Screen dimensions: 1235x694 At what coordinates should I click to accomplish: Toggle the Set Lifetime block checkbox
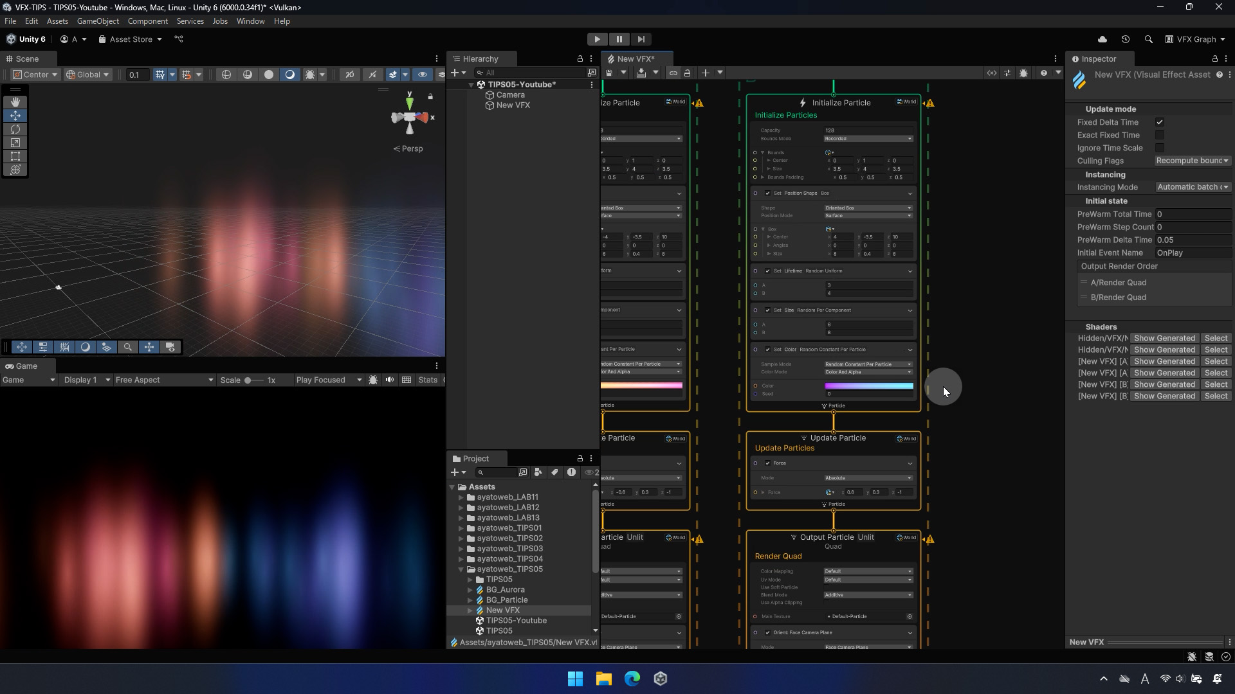(x=767, y=271)
